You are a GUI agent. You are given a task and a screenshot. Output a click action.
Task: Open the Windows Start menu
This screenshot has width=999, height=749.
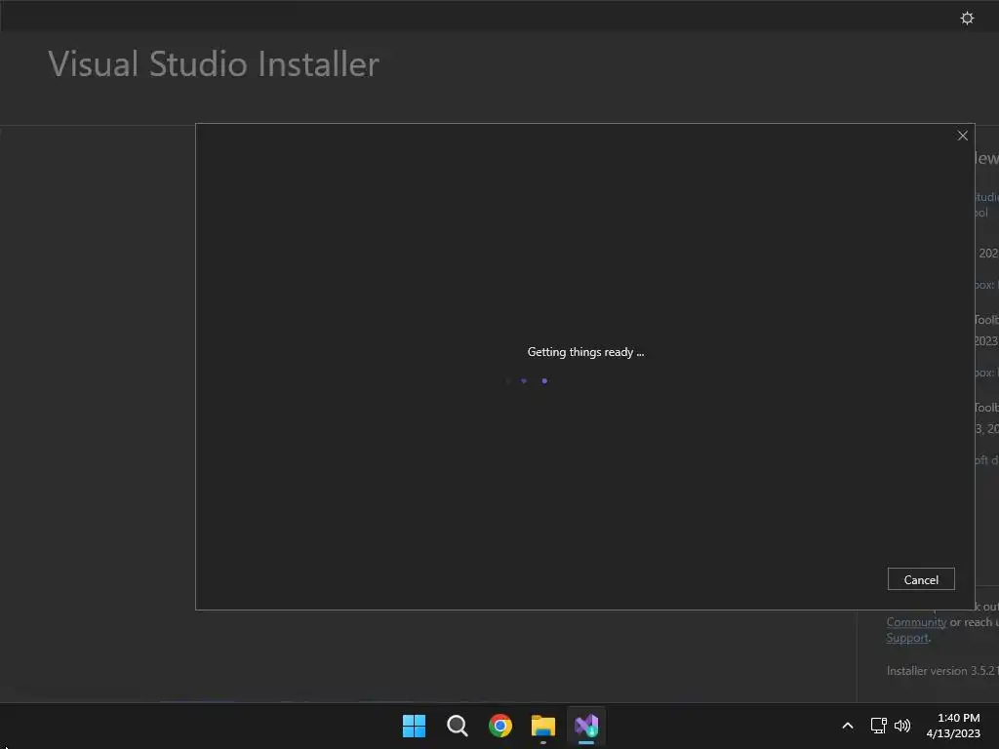(414, 726)
